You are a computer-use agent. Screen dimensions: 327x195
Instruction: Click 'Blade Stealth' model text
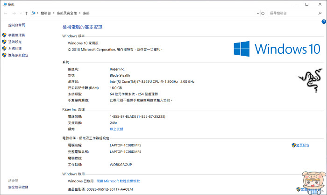(120, 75)
